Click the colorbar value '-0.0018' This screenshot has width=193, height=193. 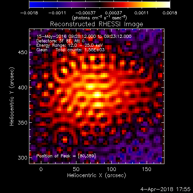click(x=29, y=13)
